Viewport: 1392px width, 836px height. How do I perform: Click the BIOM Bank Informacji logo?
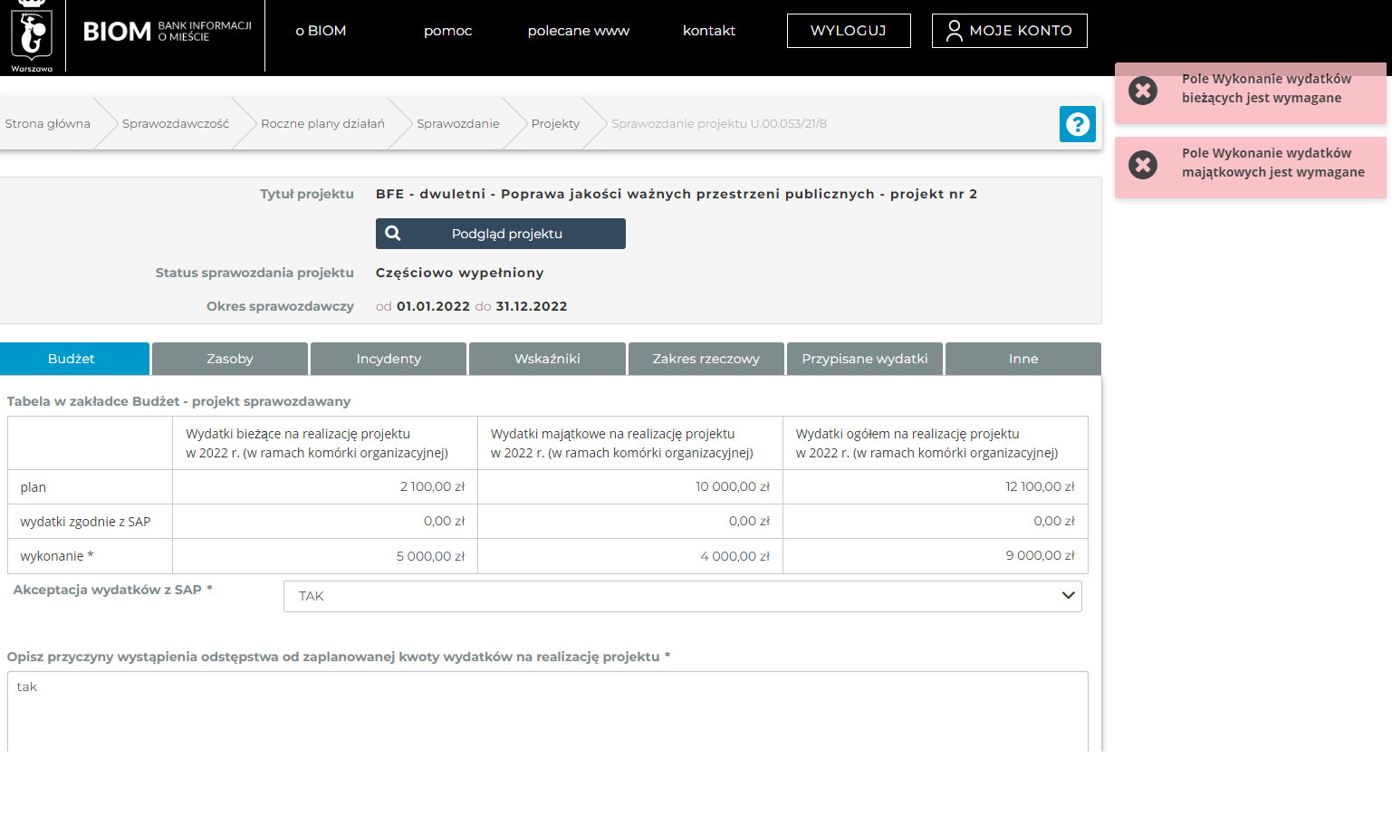pyautogui.click(x=167, y=32)
